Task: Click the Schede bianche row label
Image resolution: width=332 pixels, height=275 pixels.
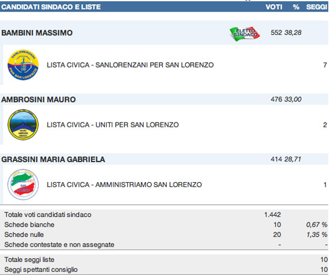Action: (29, 225)
